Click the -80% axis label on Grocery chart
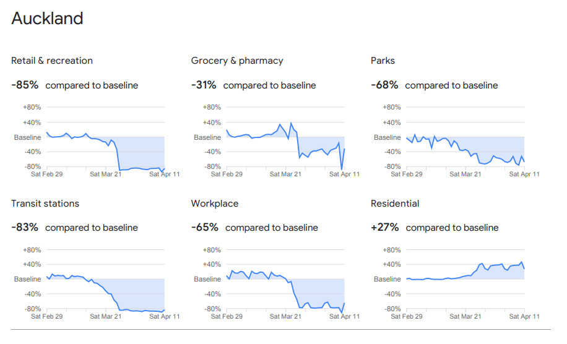This screenshot has width=567, height=344. (212, 166)
